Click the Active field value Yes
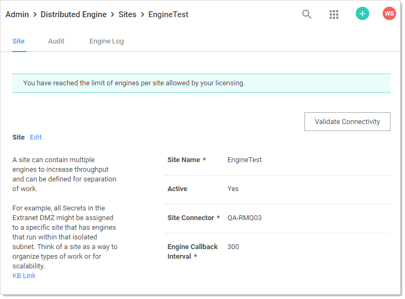This screenshot has height=299, width=405. click(233, 189)
